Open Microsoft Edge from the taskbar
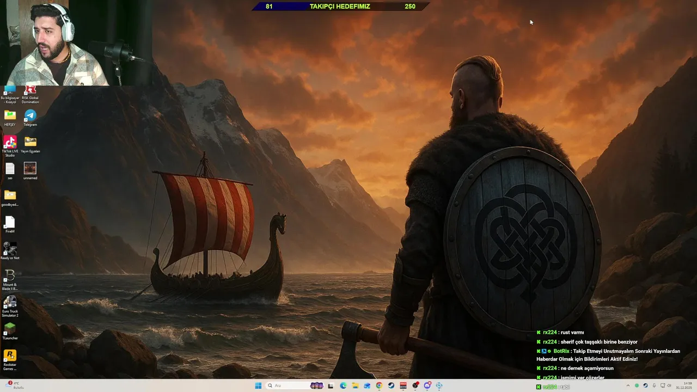The height and width of the screenshot is (392, 697). coord(343,385)
